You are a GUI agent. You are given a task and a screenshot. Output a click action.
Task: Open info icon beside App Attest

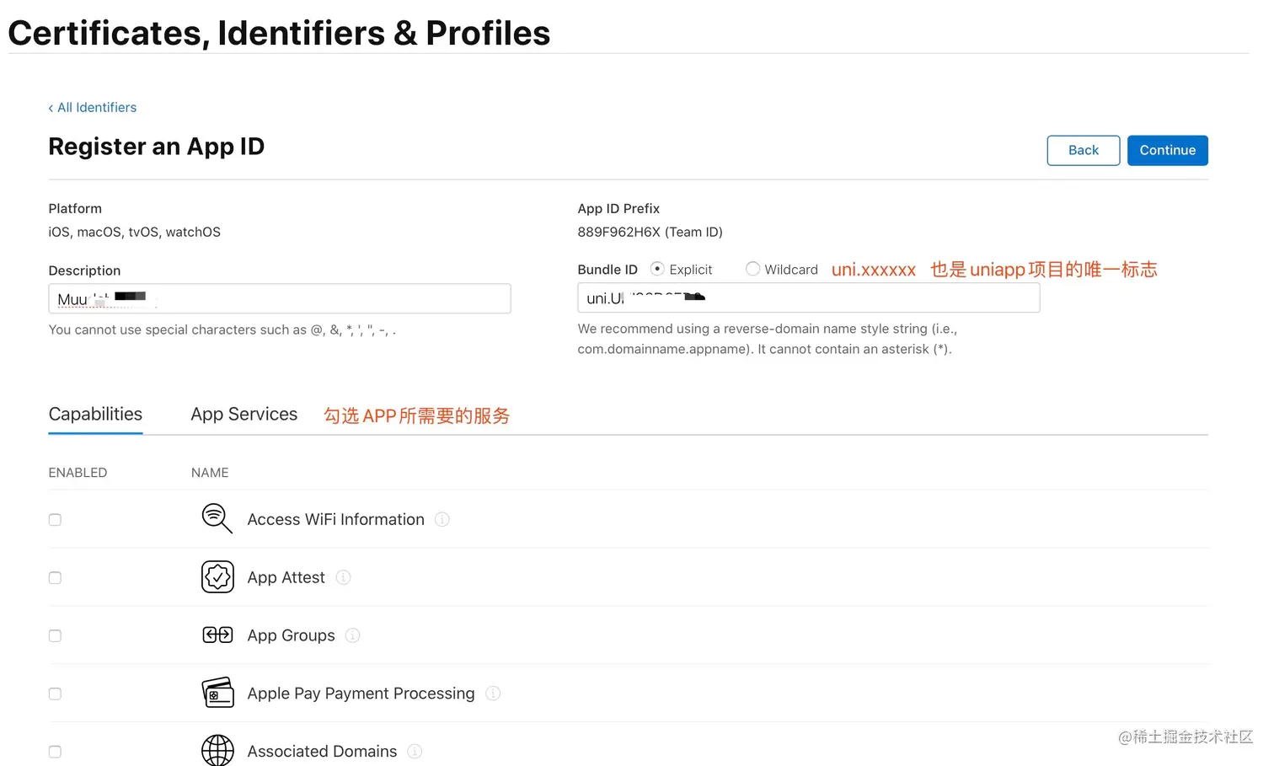[343, 577]
